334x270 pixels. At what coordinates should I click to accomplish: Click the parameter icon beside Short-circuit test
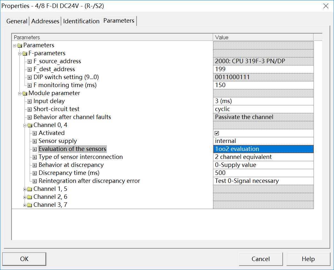[30, 109]
